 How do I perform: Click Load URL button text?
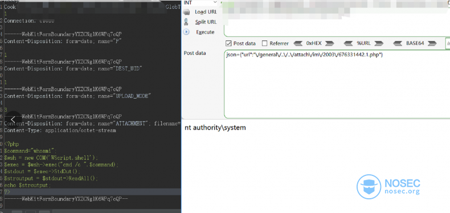[x=206, y=12]
